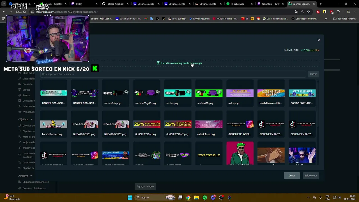Open Ruleta in the sidebar
359x202 pixels.
[x=26, y=95]
